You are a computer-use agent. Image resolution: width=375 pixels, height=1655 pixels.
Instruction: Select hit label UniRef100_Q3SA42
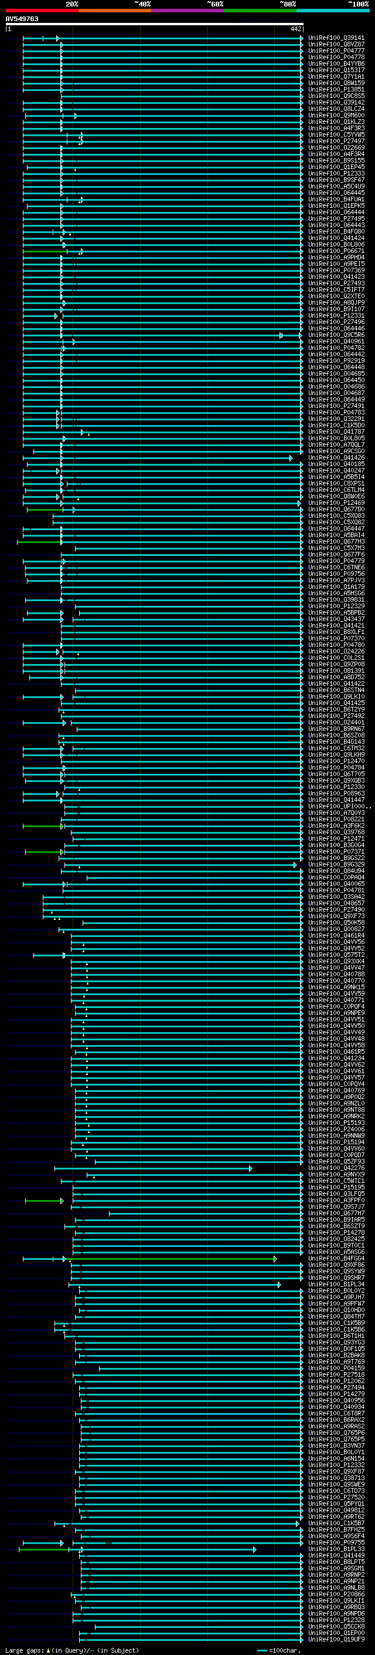click(336, 897)
